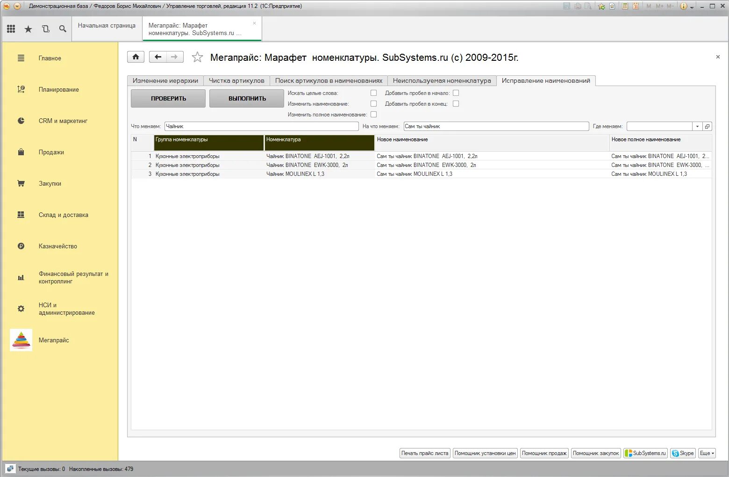Navigate forward with the right arrow
Viewport: 729px width, 477px height.
tap(175, 57)
